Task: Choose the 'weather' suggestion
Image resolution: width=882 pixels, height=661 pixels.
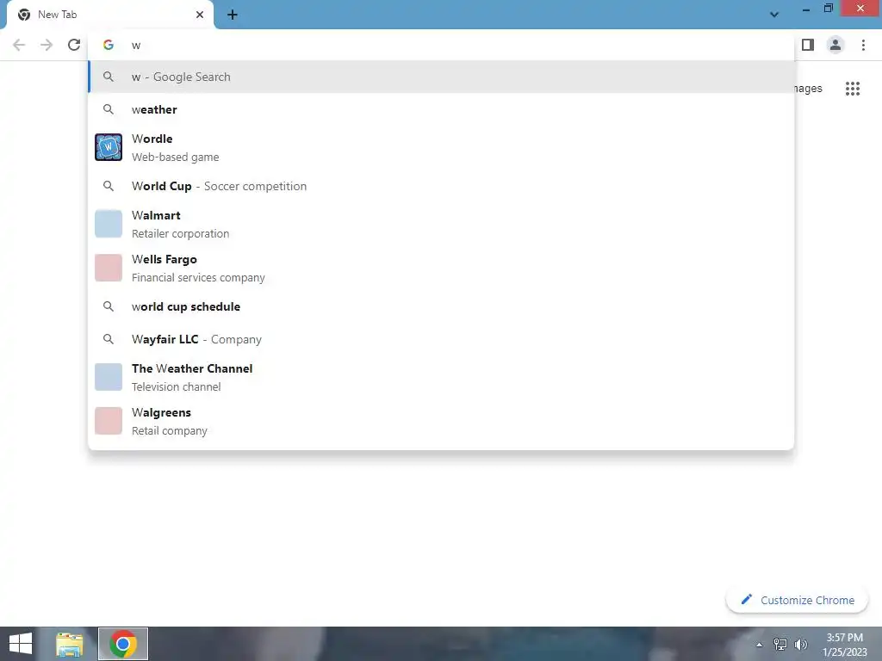Action: pos(441,109)
